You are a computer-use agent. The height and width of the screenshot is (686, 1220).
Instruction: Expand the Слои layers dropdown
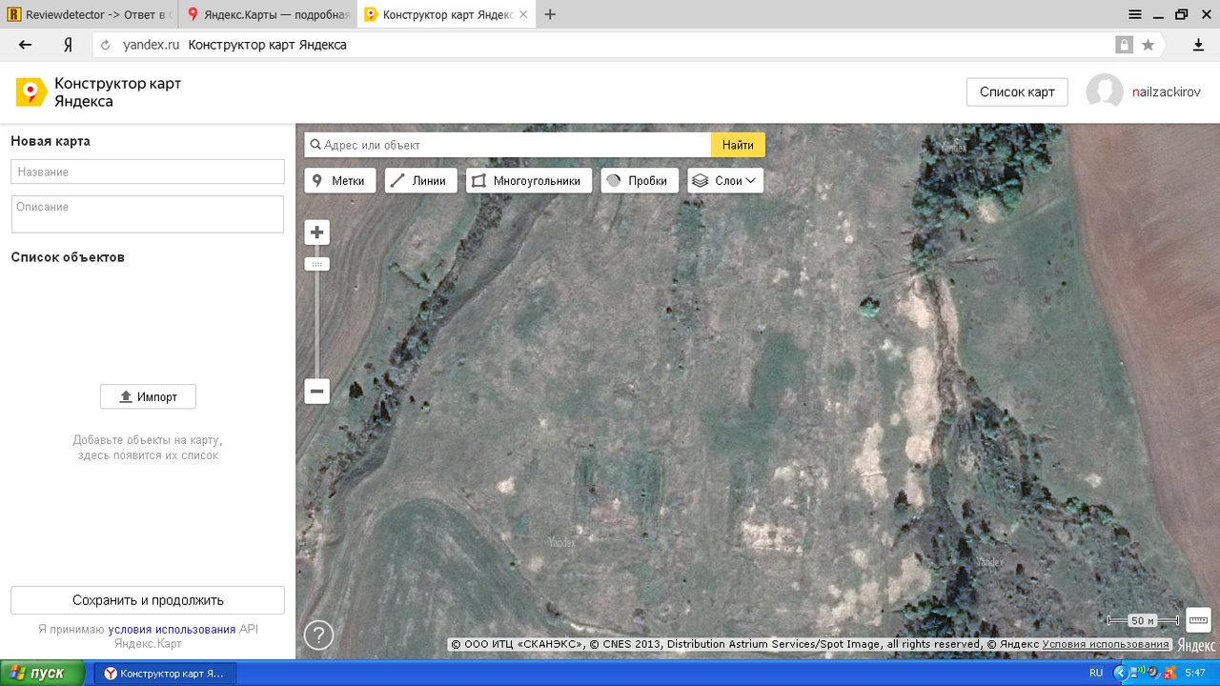coord(725,180)
